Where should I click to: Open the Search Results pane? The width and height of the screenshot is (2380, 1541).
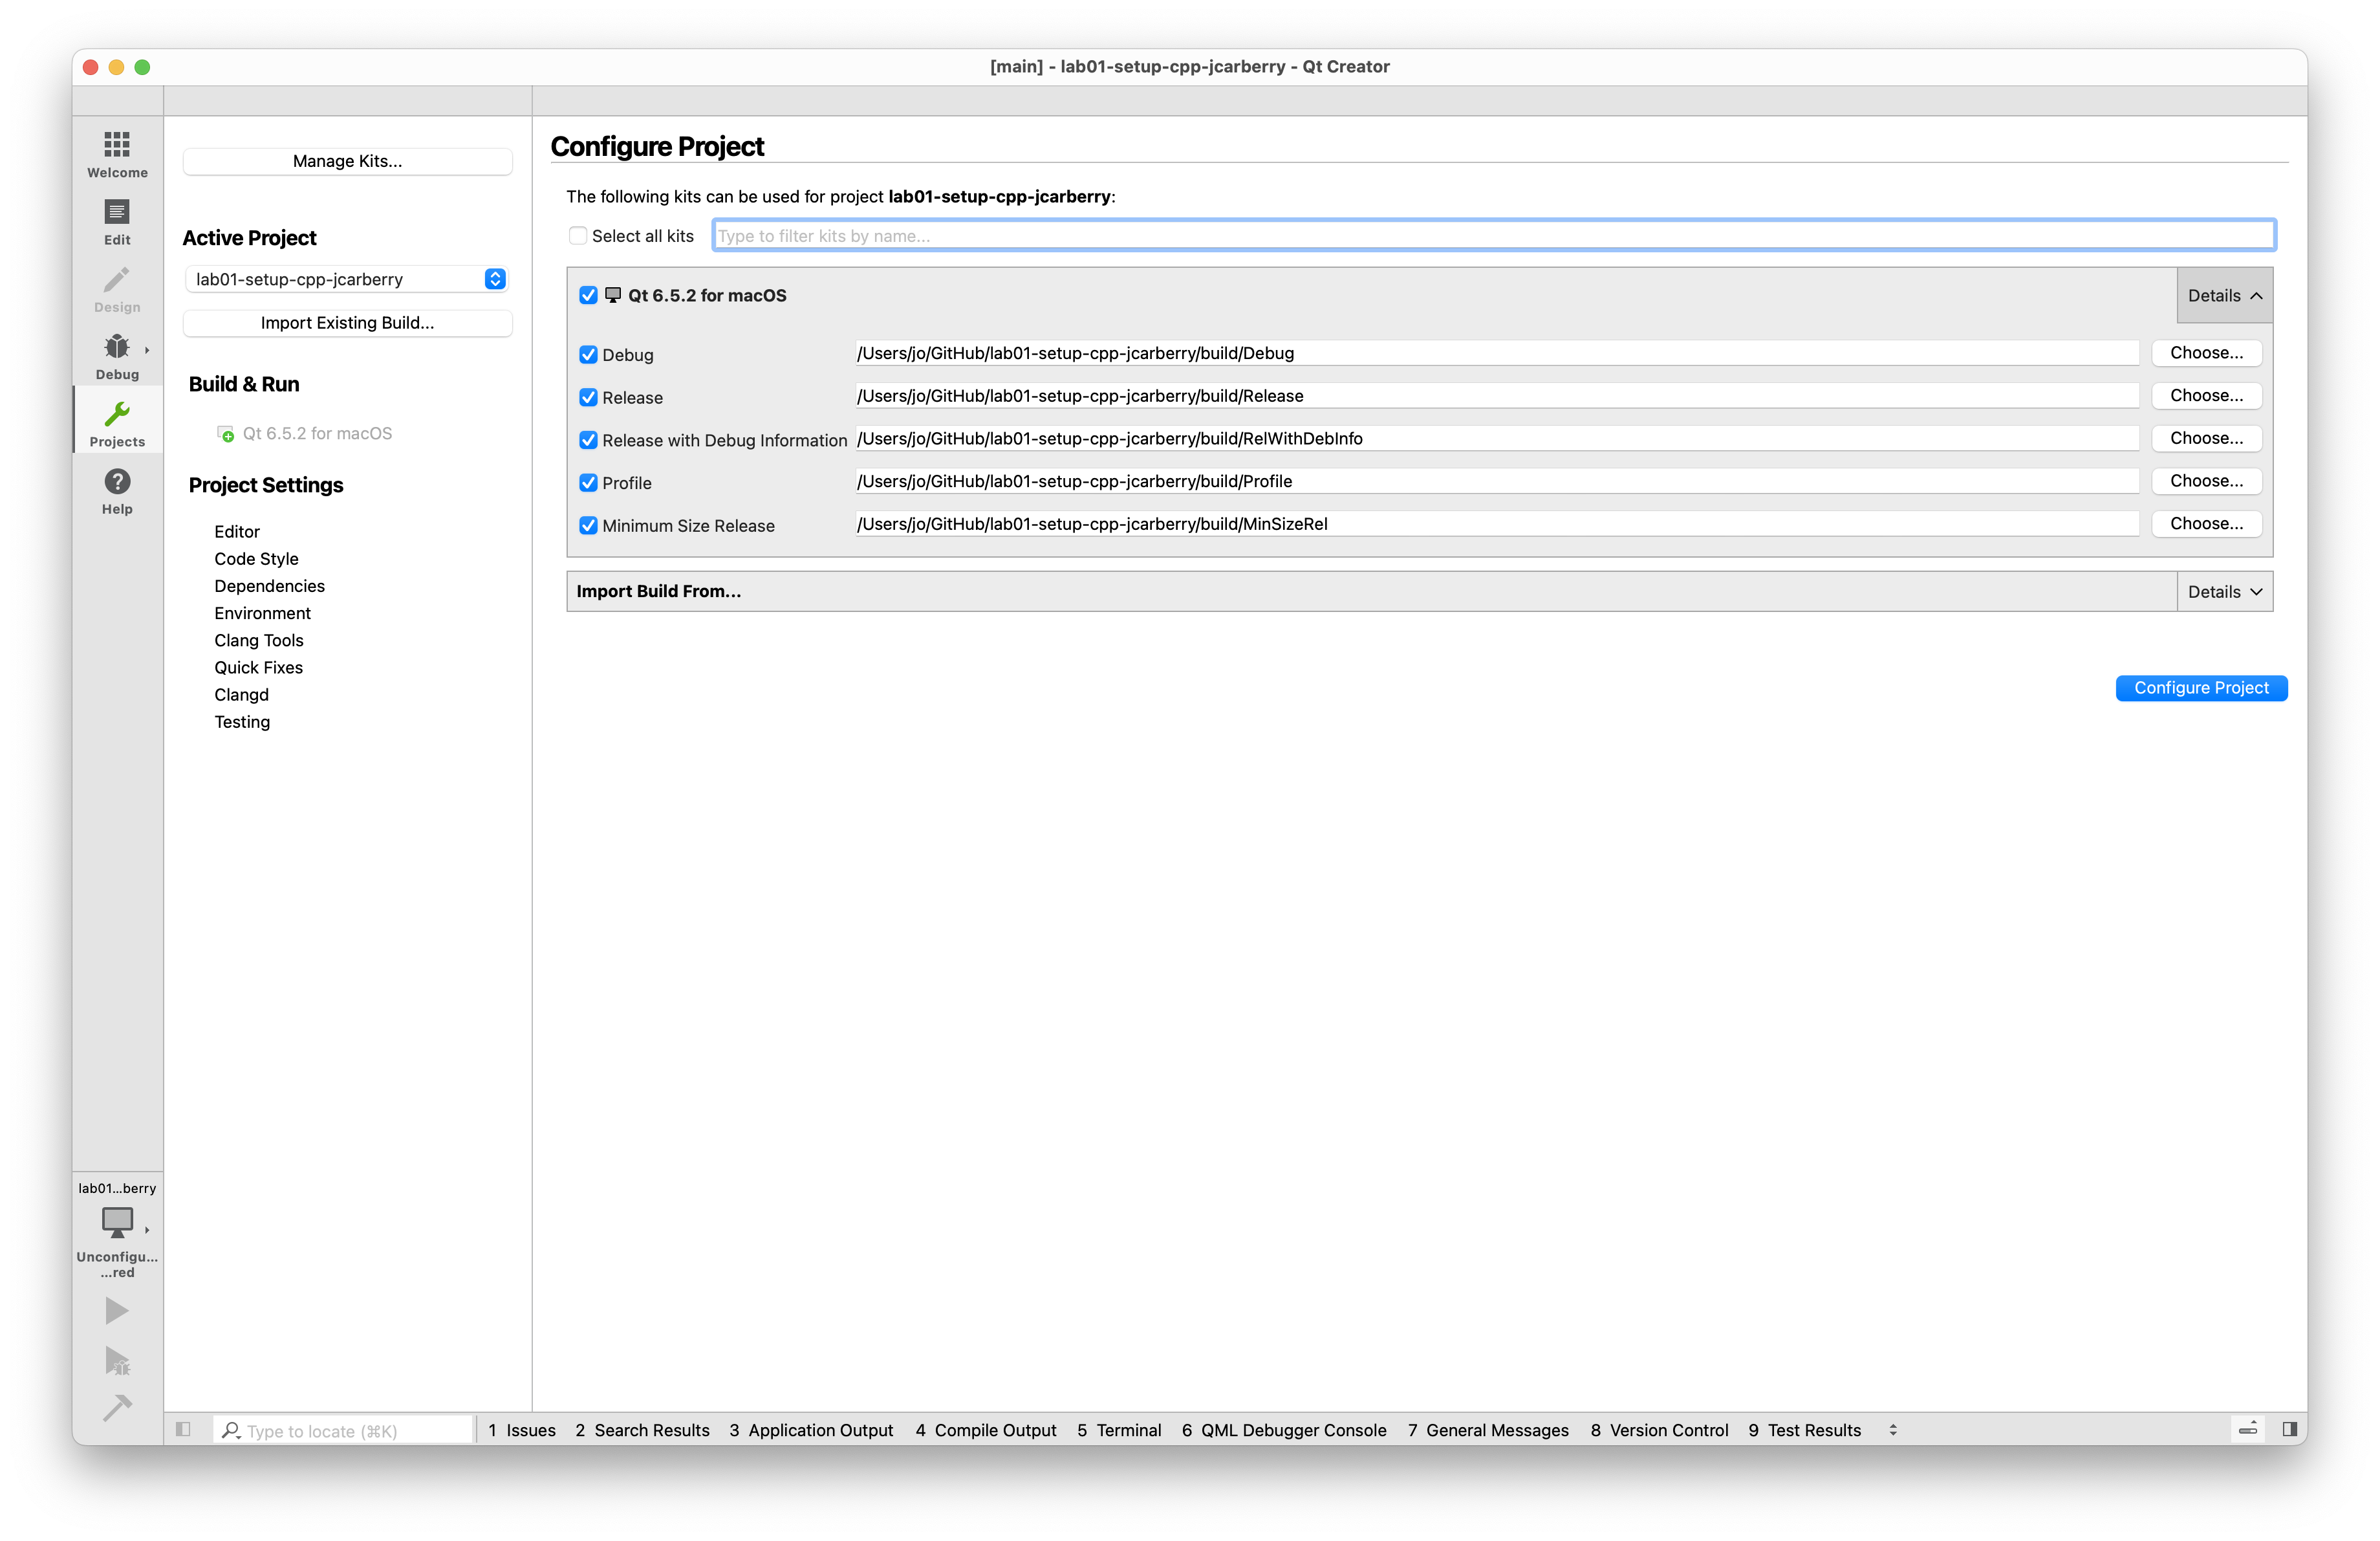click(x=642, y=1430)
